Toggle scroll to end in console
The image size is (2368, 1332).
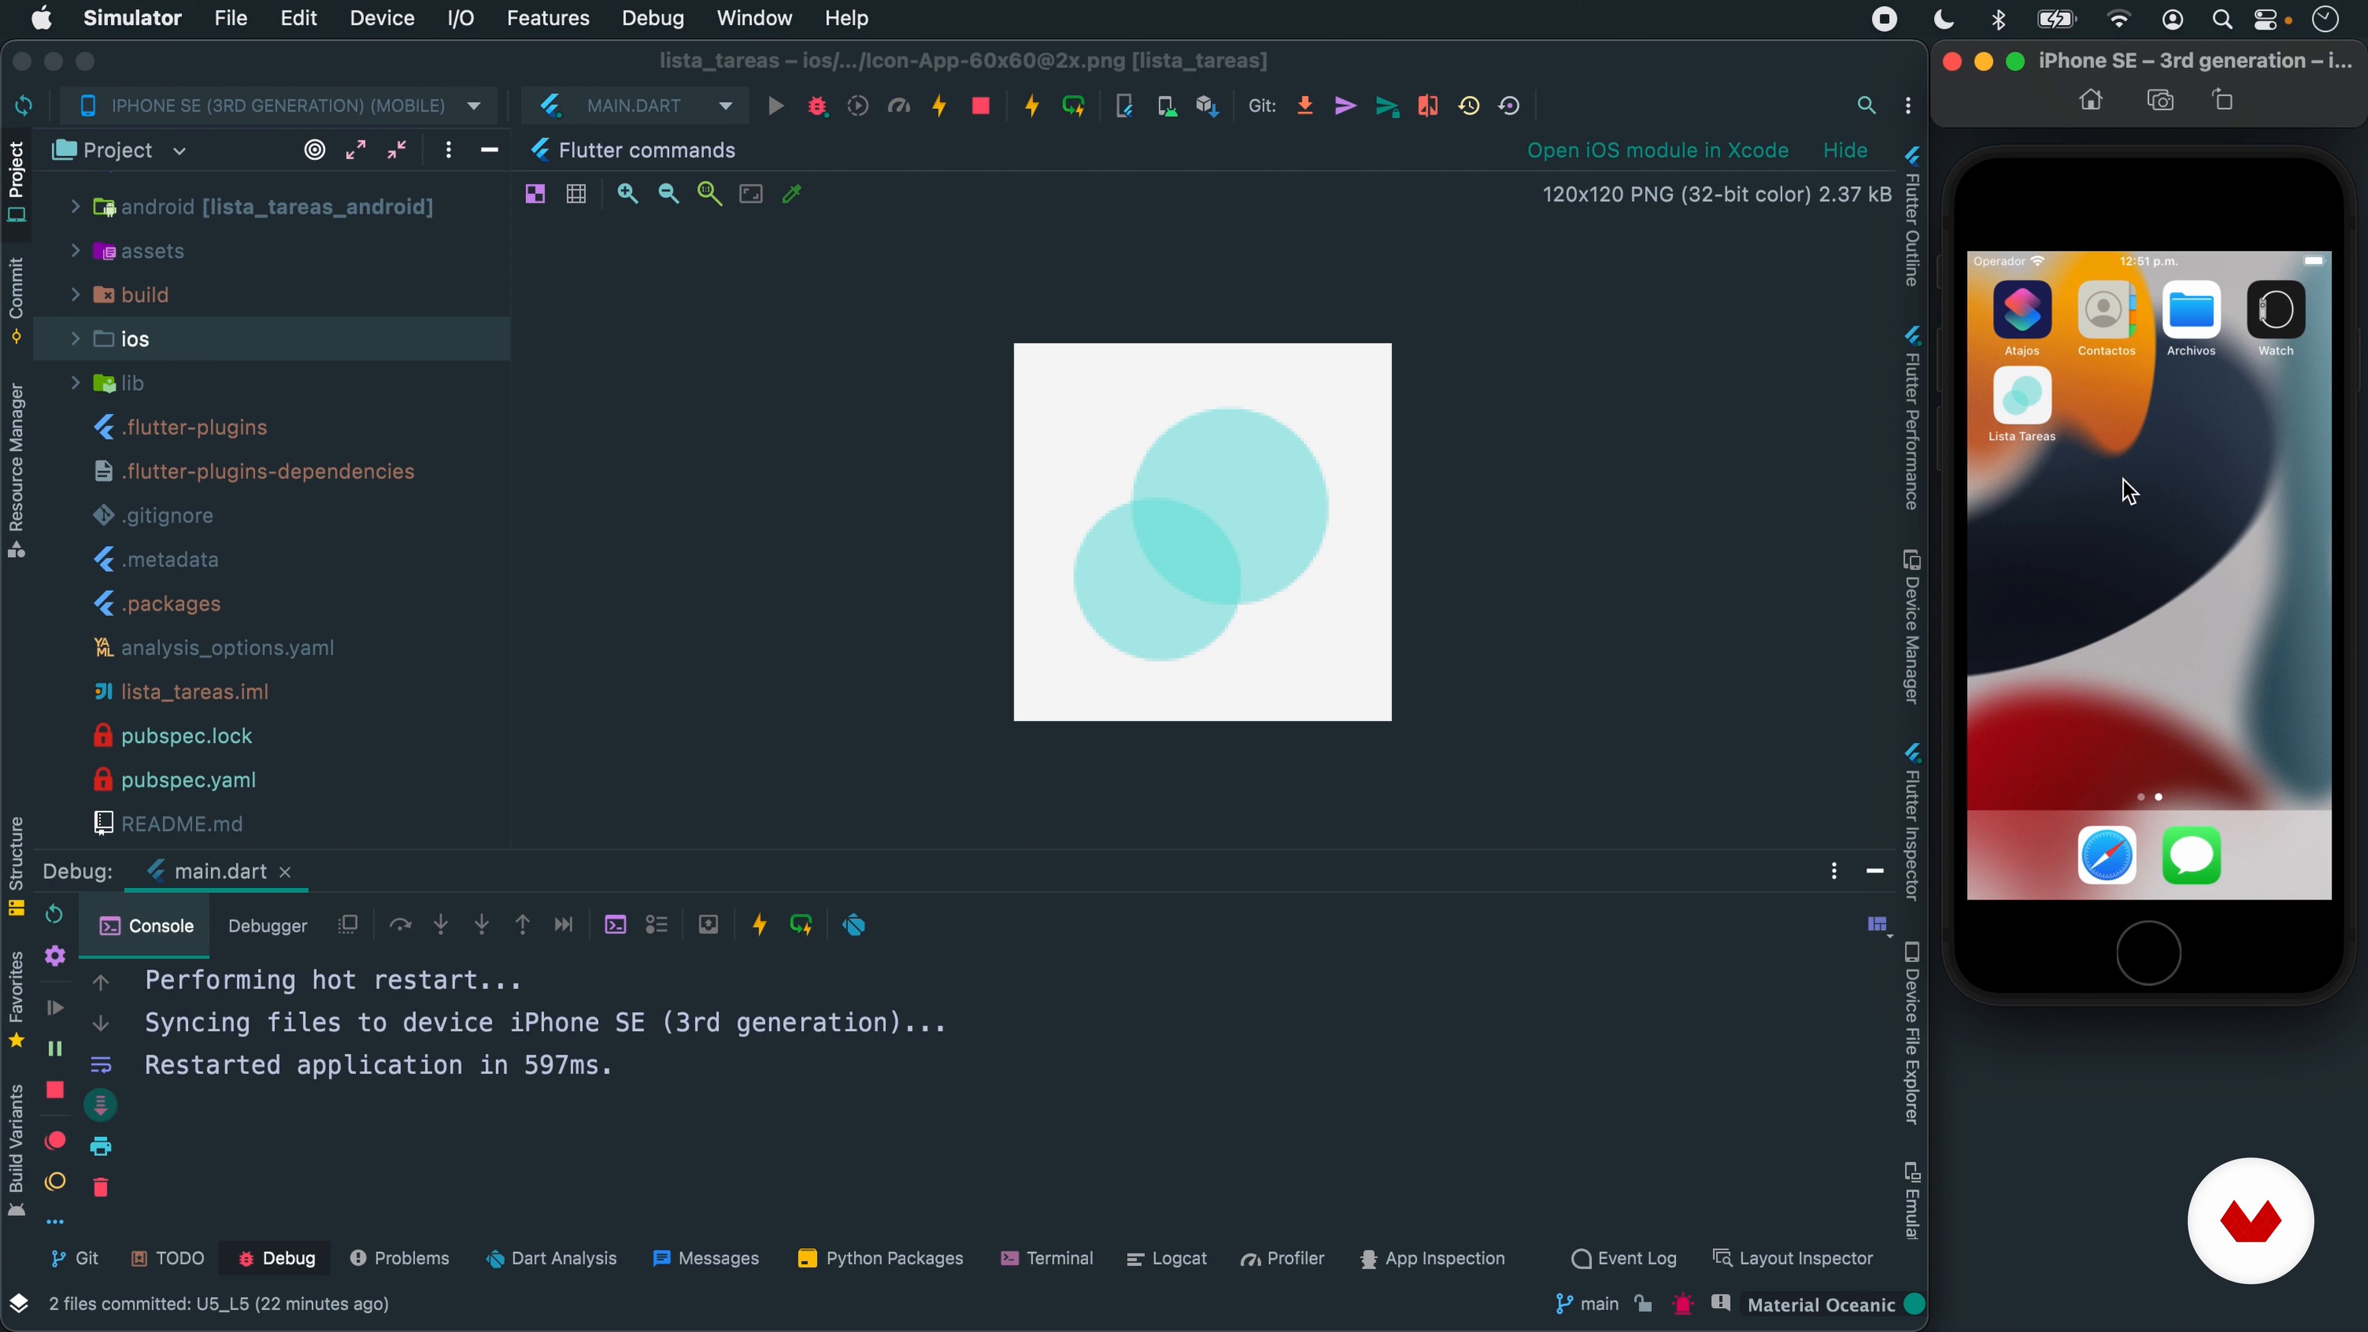[x=101, y=1105]
